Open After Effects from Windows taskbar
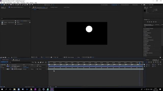 pos(52,89)
